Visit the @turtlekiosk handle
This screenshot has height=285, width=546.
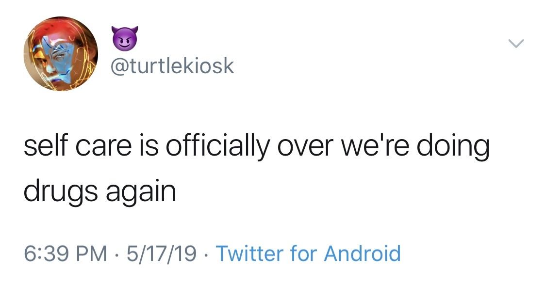173,66
